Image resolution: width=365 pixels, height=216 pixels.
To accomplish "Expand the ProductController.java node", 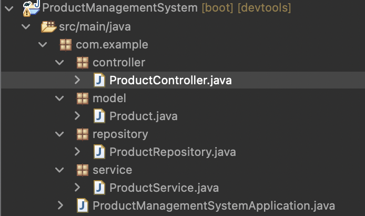I will [x=77, y=81].
